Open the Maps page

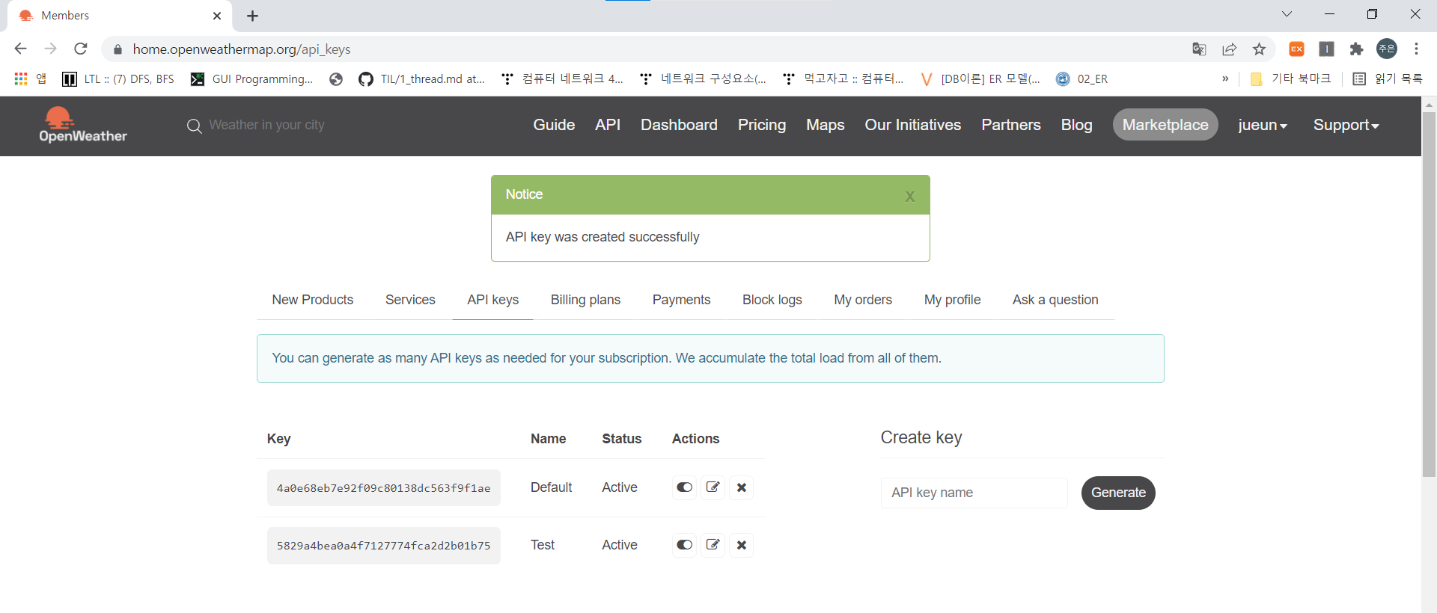tap(826, 125)
